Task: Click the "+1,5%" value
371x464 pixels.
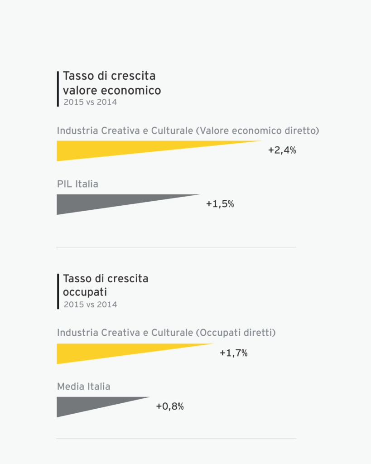Action: tap(220, 204)
